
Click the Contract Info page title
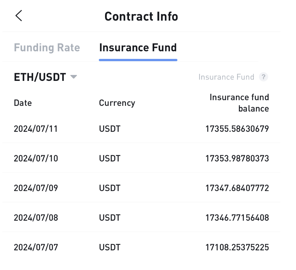coord(141,16)
